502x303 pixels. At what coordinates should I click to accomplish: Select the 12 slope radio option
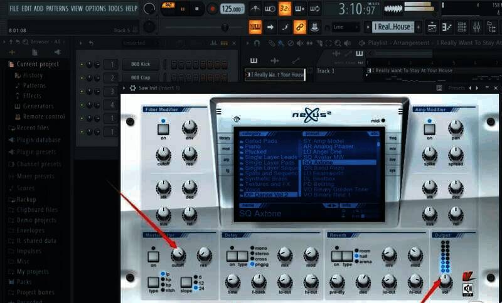[195, 282]
